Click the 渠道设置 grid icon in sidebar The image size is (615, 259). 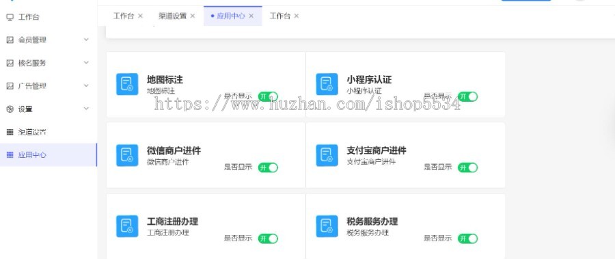[x=10, y=133]
